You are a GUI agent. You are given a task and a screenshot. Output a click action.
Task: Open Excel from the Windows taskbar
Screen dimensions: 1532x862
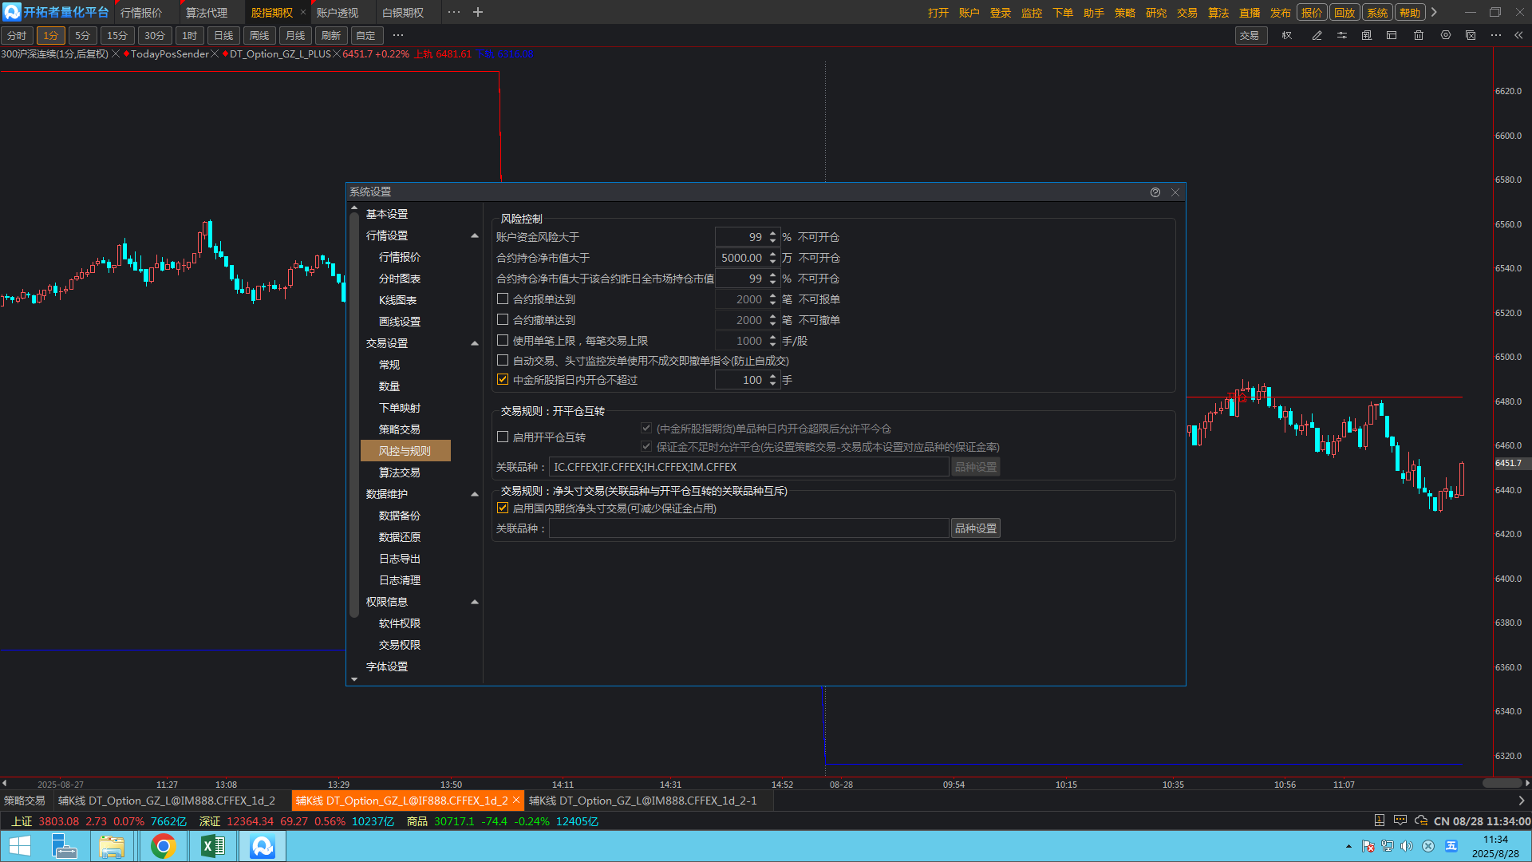[x=213, y=846]
